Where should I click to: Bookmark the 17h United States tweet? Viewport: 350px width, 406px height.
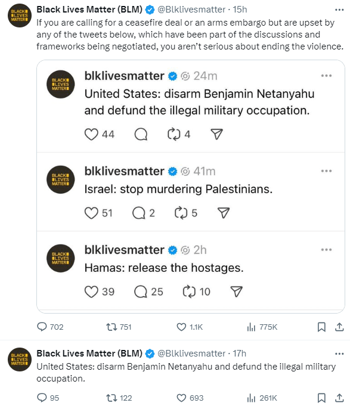[321, 398]
